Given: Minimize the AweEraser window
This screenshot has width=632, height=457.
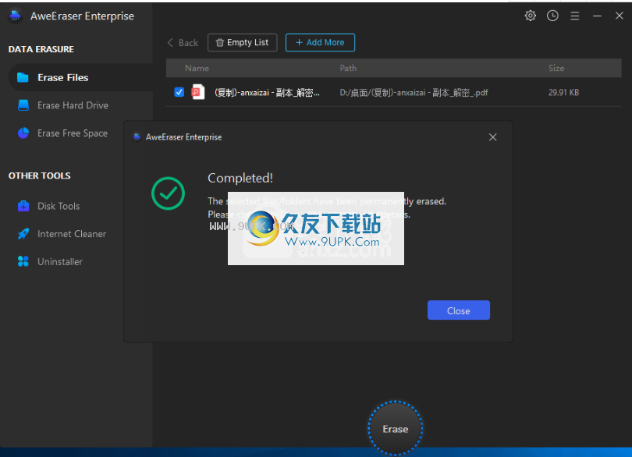Looking at the screenshot, I should coord(597,16).
